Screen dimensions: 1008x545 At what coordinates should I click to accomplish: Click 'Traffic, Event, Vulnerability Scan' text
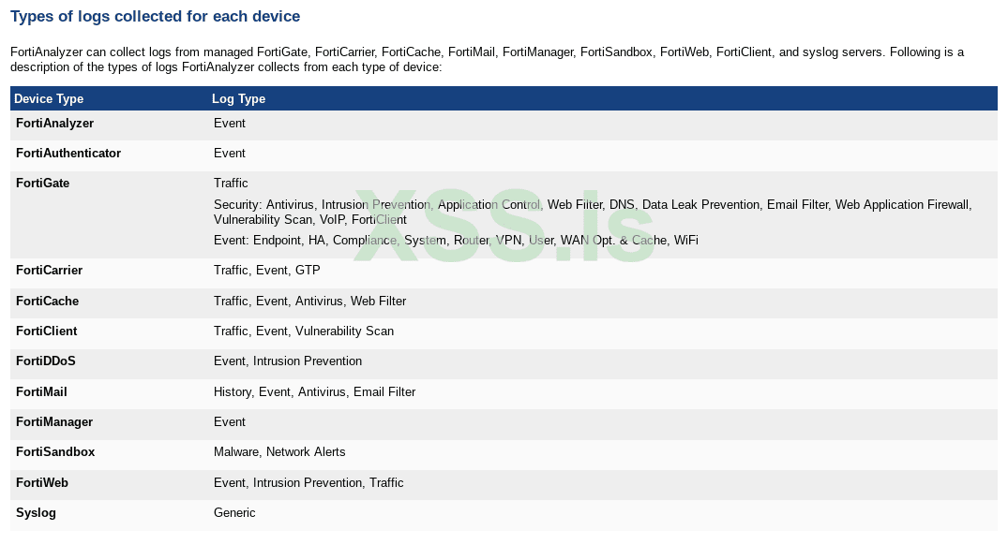[304, 331]
